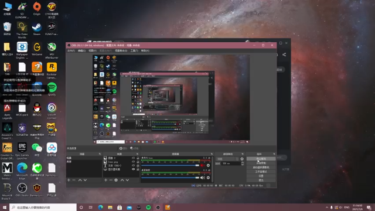This screenshot has height=211, width=375.
Task: Adjust the desktop audio volume slider
Action: pyautogui.click(x=170, y=178)
